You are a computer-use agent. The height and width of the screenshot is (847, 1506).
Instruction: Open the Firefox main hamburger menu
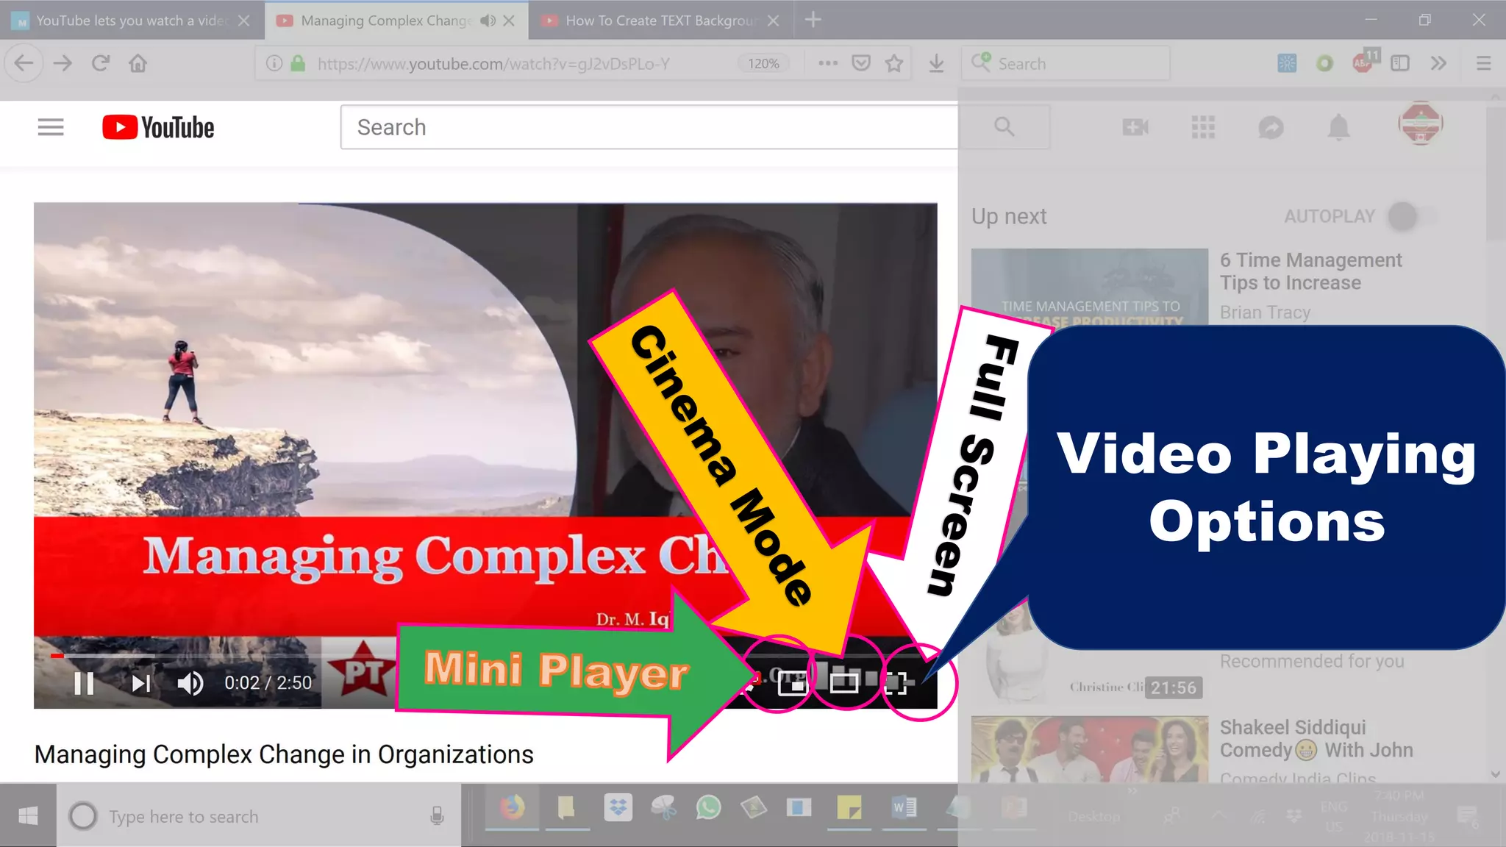(1483, 63)
